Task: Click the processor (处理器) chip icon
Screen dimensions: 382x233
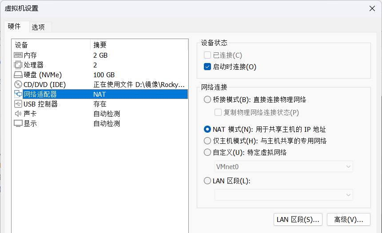Action: 18,65
